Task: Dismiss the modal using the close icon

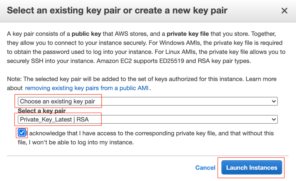Action: [x=284, y=11]
